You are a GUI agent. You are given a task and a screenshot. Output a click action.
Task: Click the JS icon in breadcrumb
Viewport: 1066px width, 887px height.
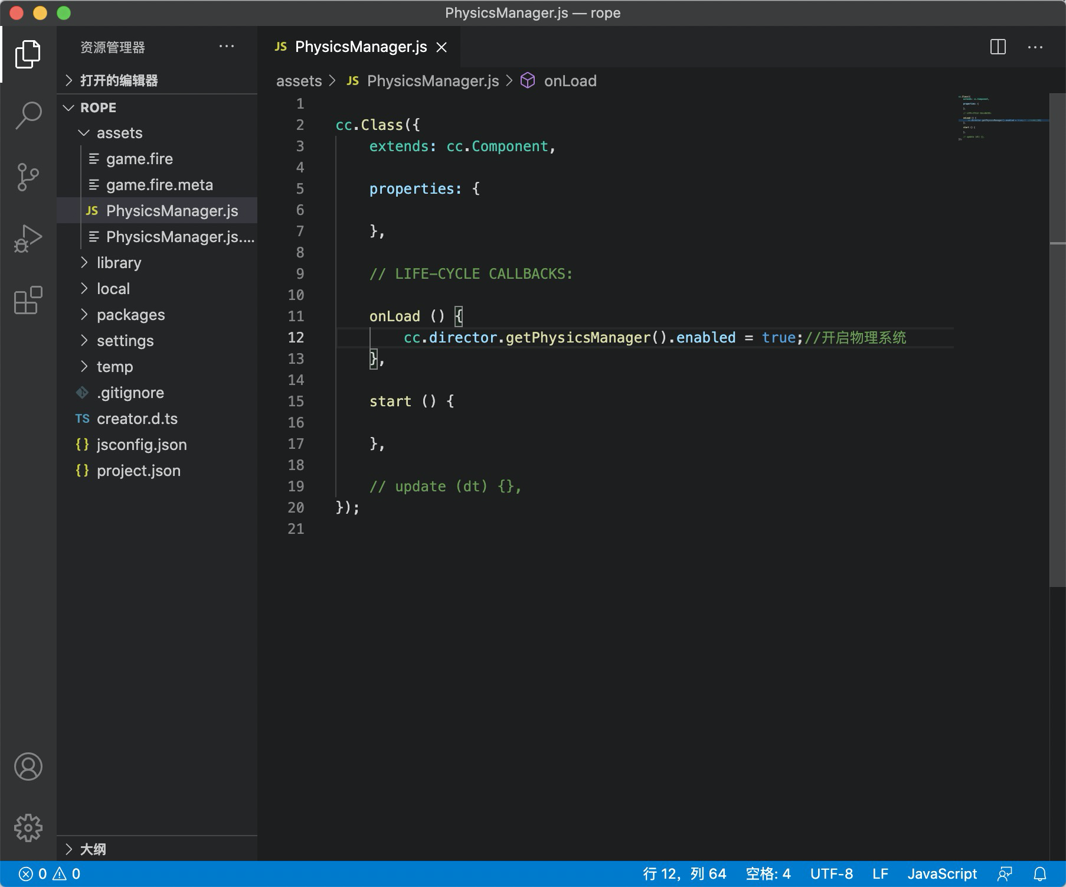(x=353, y=81)
